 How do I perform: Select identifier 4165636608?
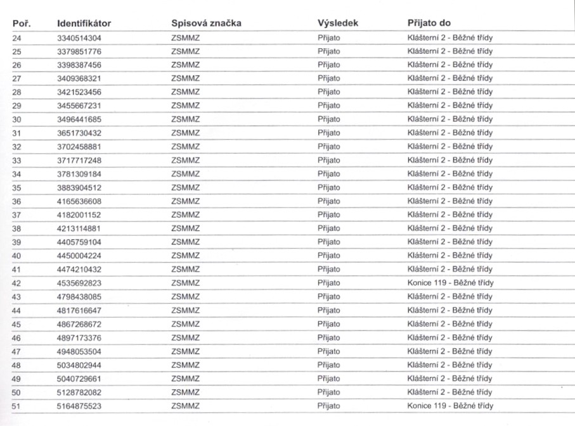(79, 201)
